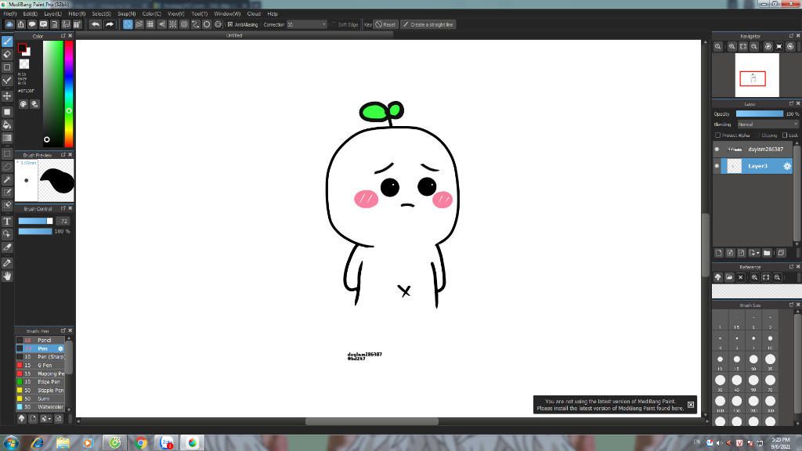Enable the circle snap icon
The height and width of the screenshot is (451, 802).
point(207,24)
